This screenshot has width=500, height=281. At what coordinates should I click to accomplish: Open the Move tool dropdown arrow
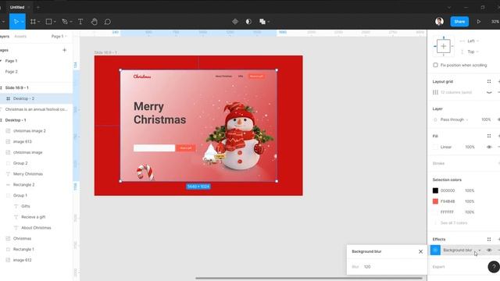point(23,22)
